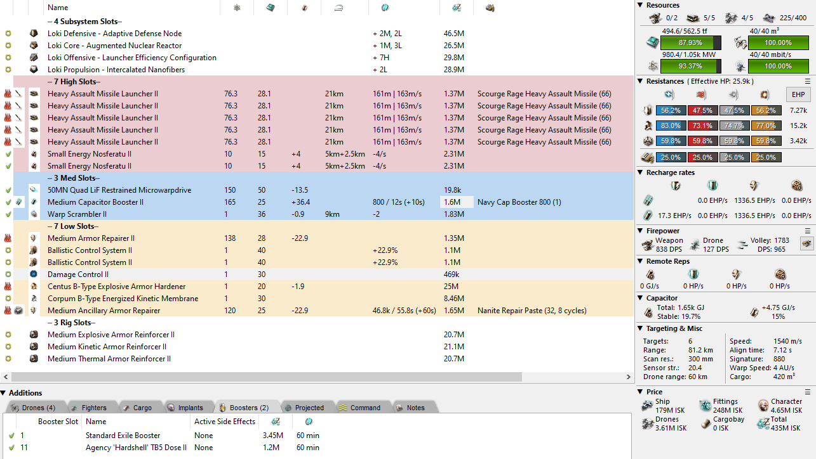Collapse the Targeting & Misc section

coord(641,328)
